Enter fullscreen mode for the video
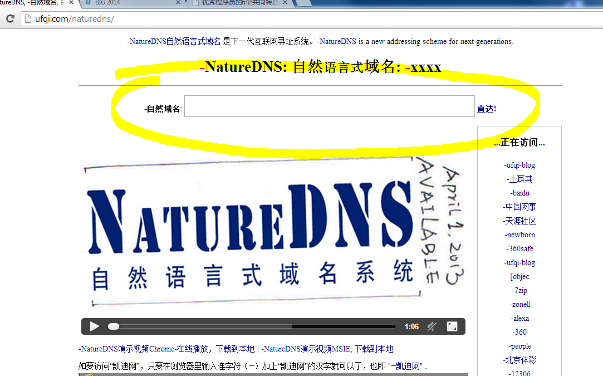603x376 pixels. click(x=453, y=326)
